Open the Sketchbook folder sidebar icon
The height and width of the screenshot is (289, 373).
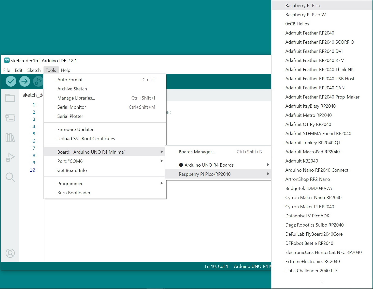click(10, 98)
